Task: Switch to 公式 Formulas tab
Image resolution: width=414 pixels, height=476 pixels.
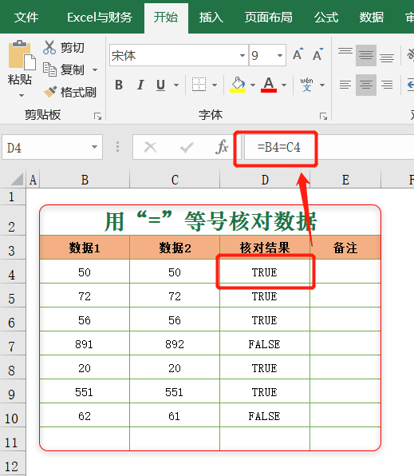Action: click(326, 18)
